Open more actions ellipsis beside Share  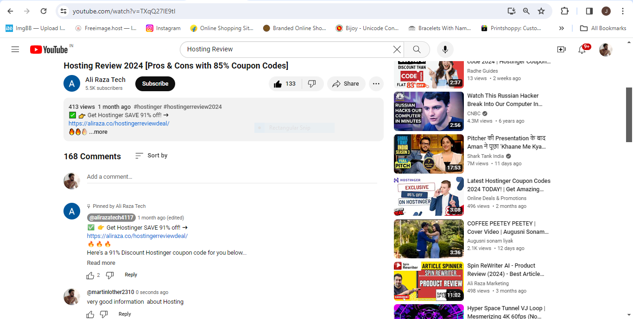click(x=376, y=84)
